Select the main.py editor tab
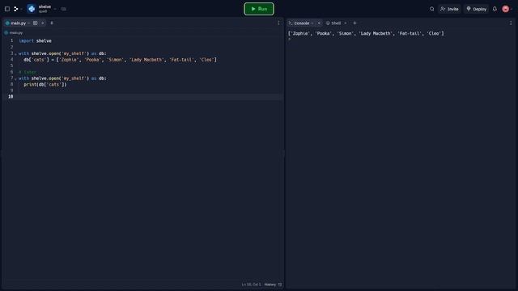 pyautogui.click(x=18, y=23)
